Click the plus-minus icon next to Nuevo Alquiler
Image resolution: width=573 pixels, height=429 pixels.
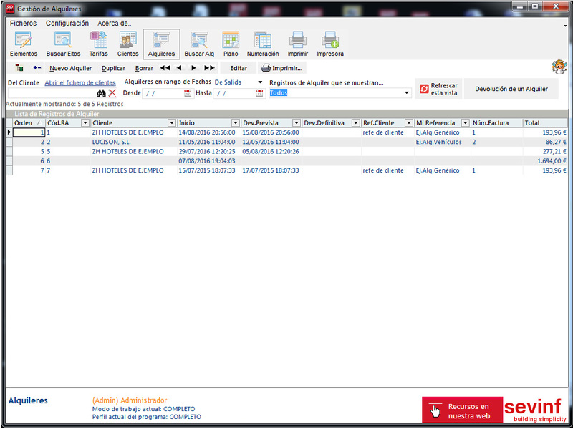(x=37, y=68)
